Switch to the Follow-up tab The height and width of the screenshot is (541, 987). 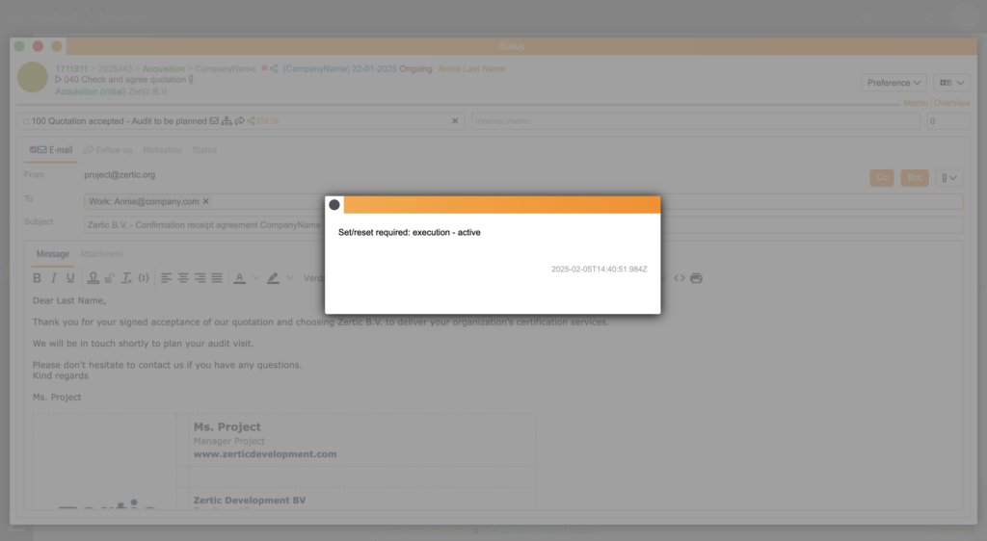[x=109, y=150]
